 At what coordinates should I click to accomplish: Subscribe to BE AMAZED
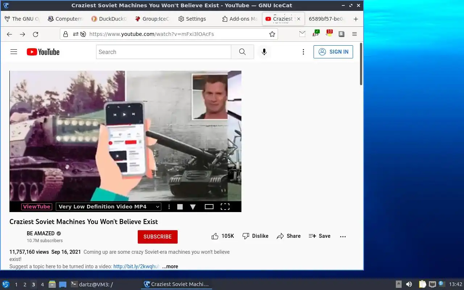tap(158, 237)
